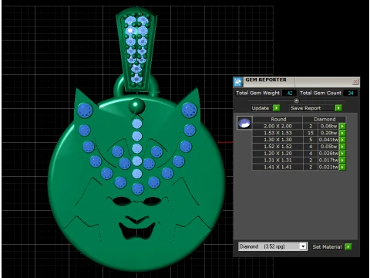Click the green arrow on the 1.20 X 1.20 row

point(342,154)
